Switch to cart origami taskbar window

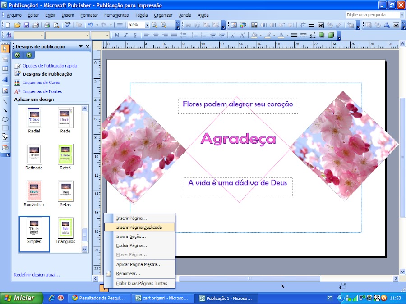(162, 298)
